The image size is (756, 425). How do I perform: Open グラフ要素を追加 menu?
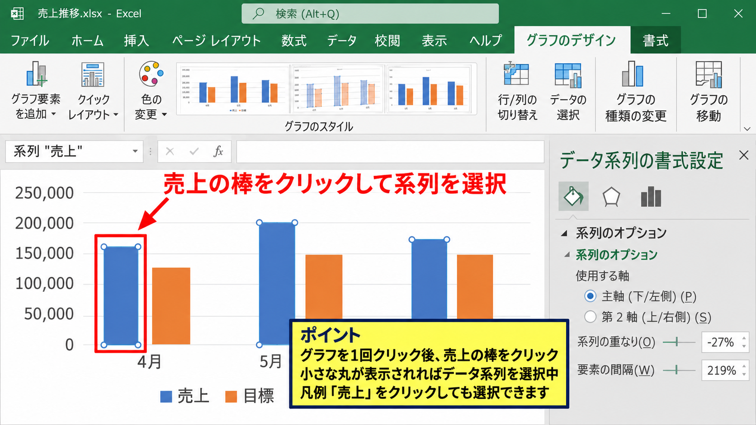tap(36, 90)
